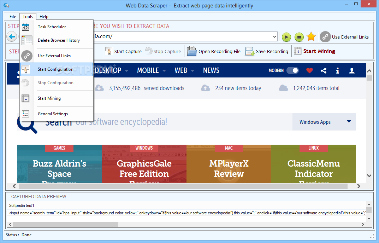
Task: Close the open Tools menu tab
Action: tap(28, 17)
